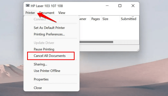Click the horizontal scrollbar thumb
Image resolution: width=168 pixels, height=96 pixels.
96,42
